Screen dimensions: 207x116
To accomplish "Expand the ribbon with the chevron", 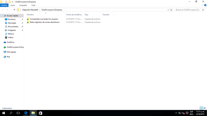I will (x=202, y=5).
